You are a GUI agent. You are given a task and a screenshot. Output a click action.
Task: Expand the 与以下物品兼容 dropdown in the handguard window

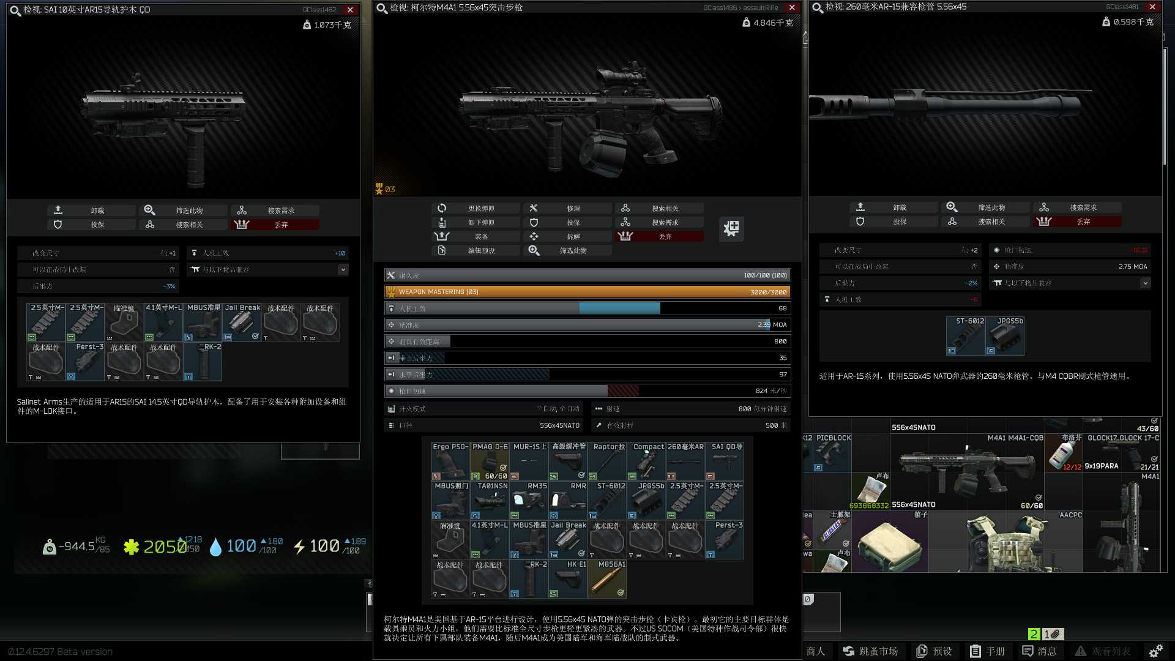[343, 270]
